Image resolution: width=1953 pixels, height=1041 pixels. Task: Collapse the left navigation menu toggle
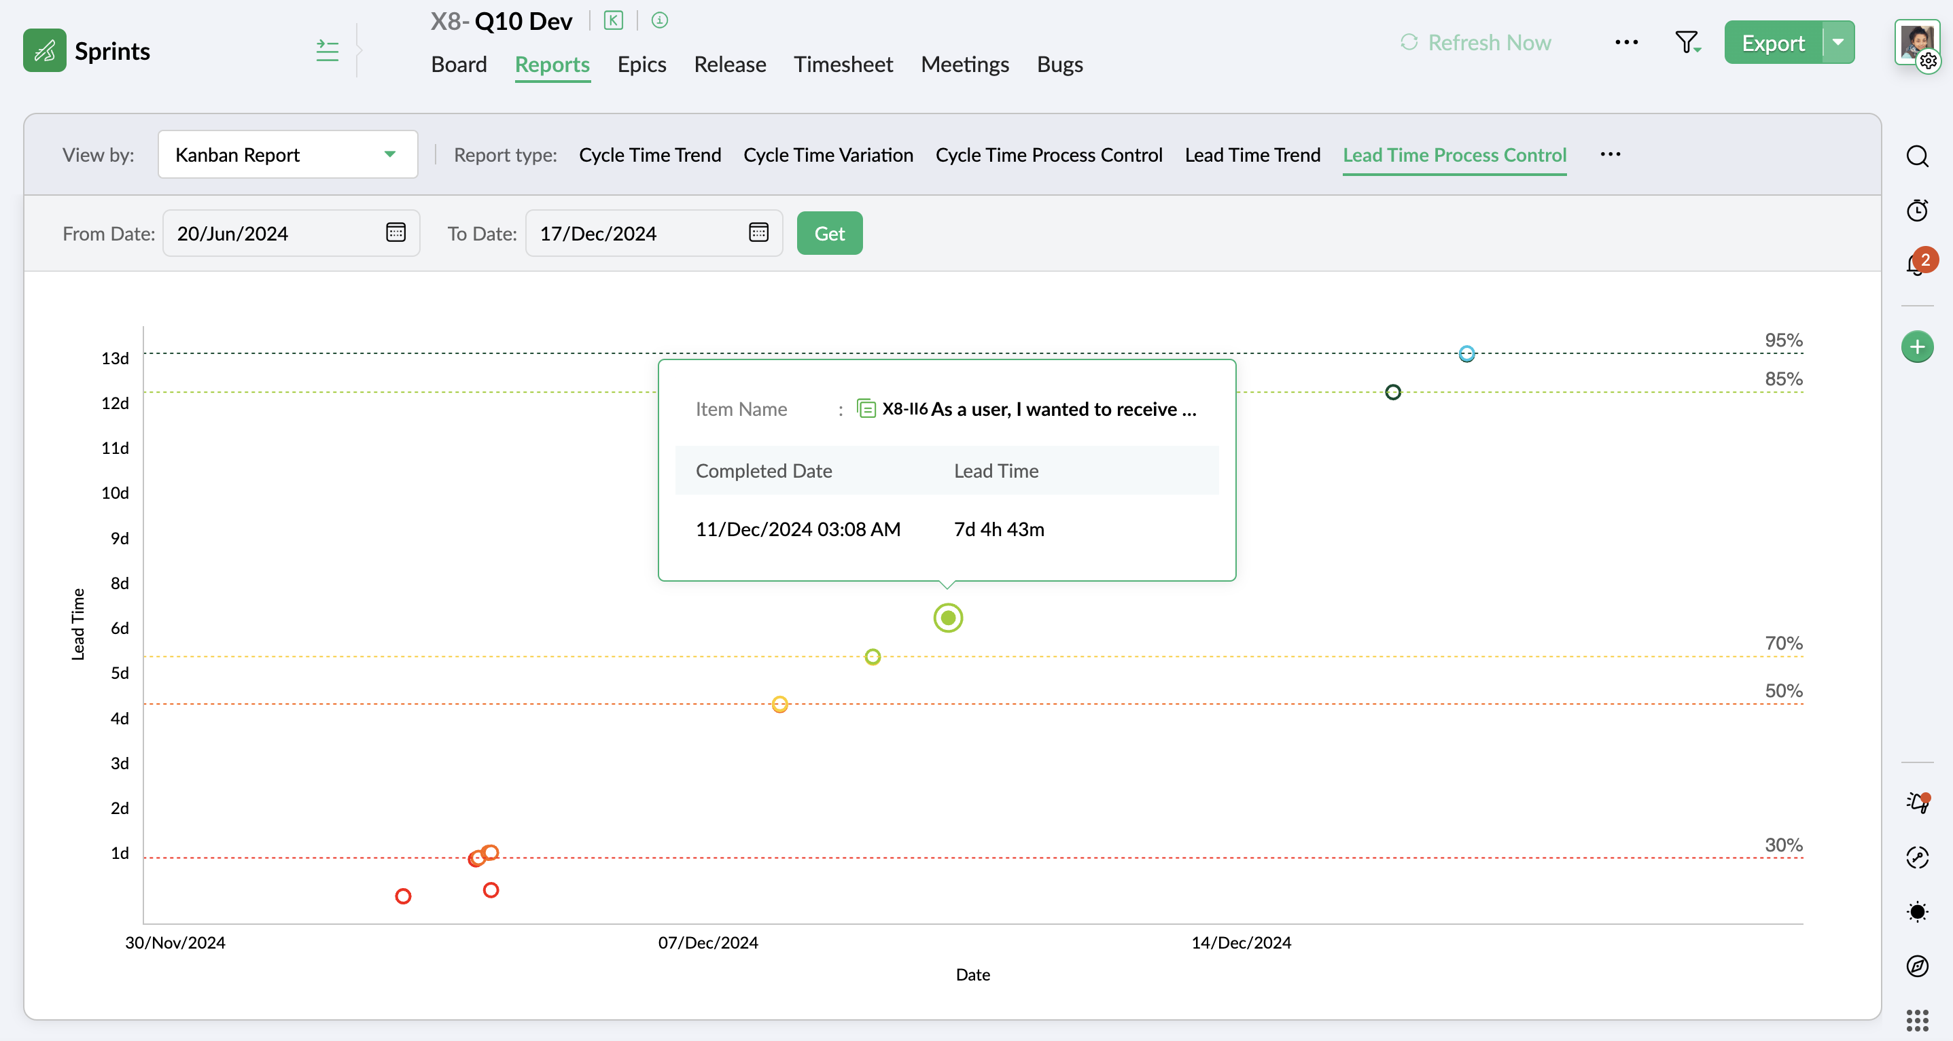(328, 51)
